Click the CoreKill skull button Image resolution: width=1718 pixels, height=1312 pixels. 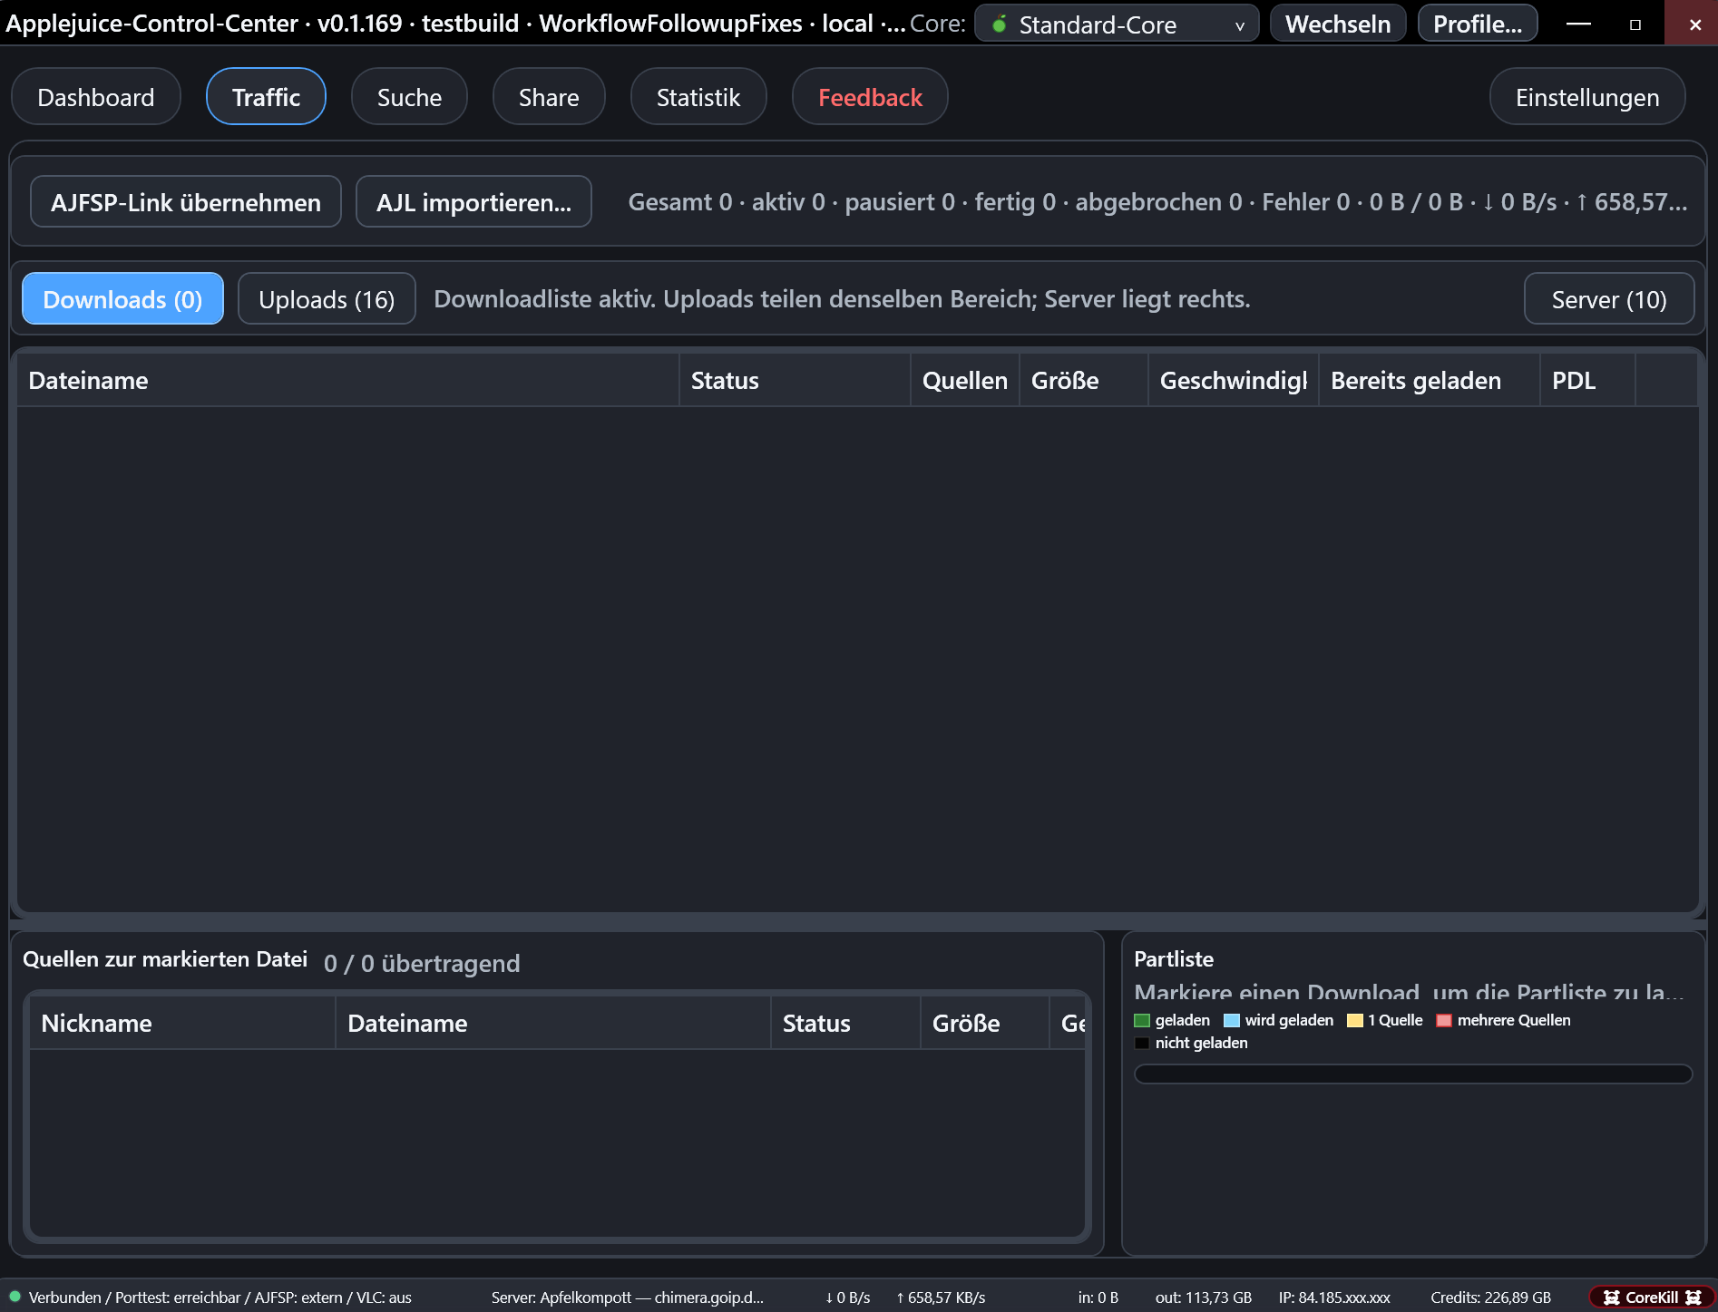[1652, 1297]
